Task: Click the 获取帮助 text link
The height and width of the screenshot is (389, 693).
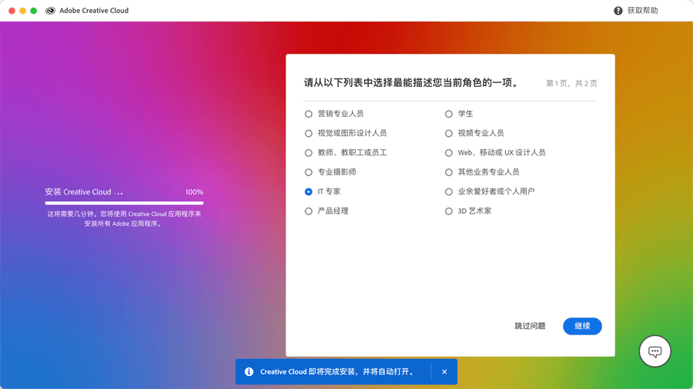Action: (x=643, y=11)
